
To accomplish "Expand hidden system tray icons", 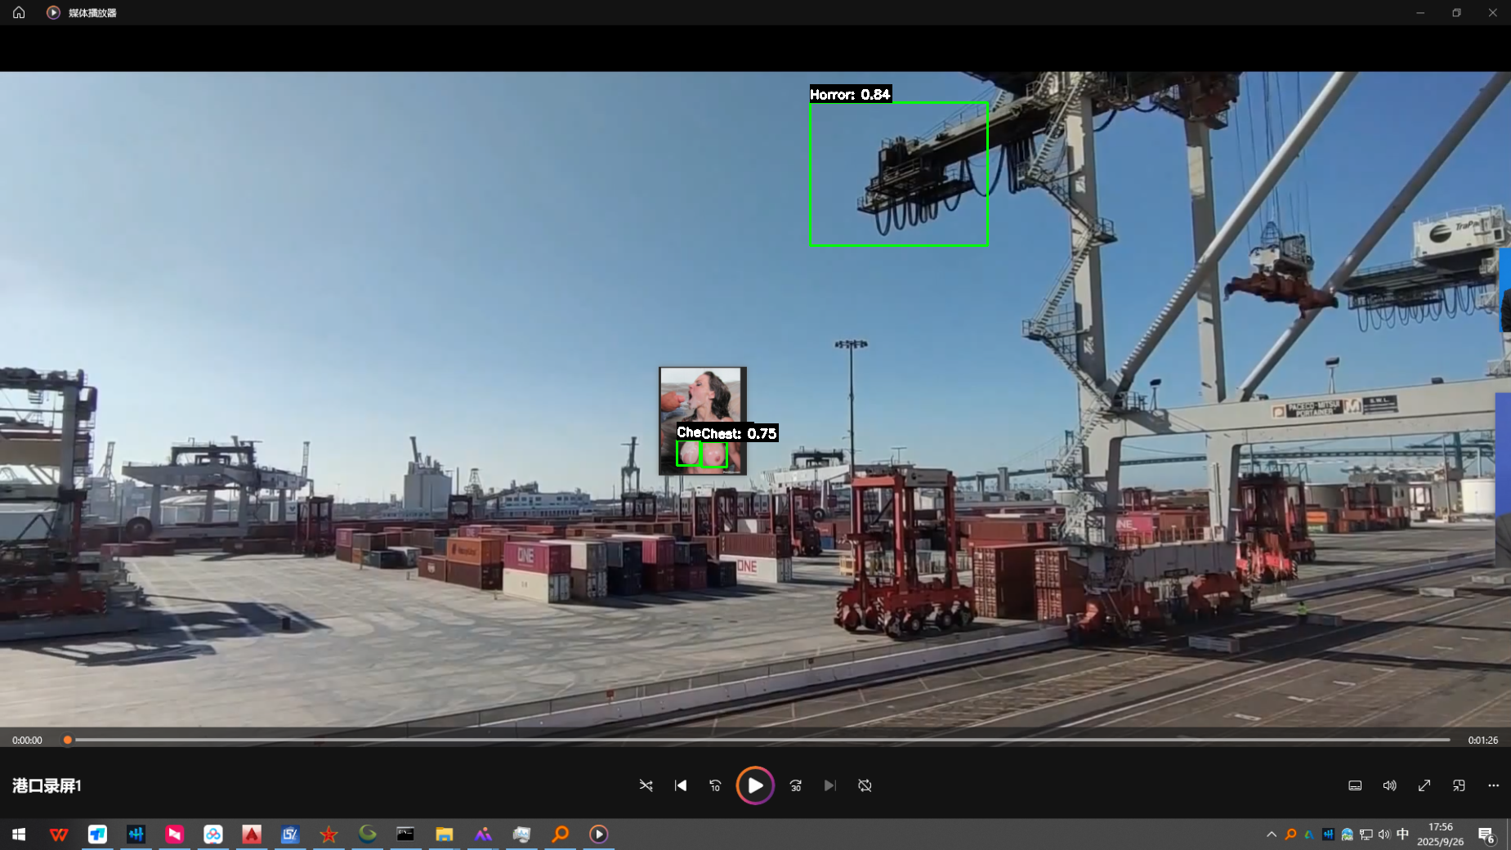I will click(1272, 834).
